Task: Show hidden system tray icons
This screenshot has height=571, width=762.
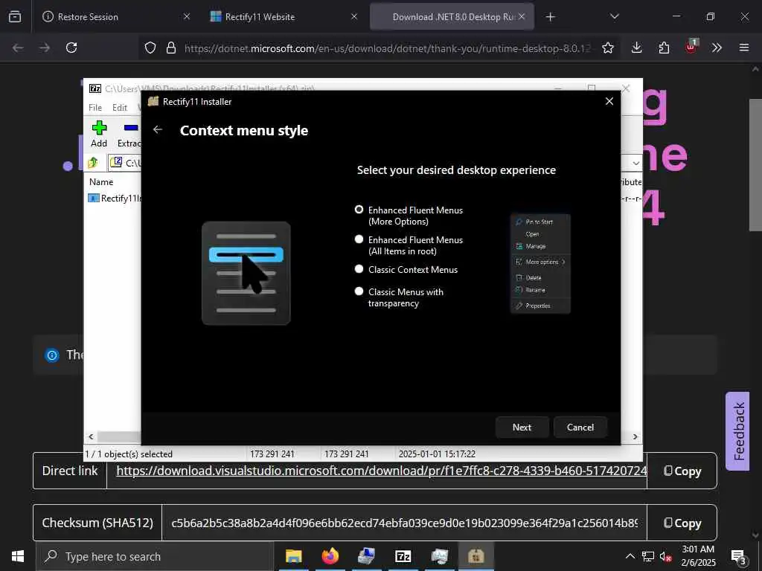Action: pos(630,556)
